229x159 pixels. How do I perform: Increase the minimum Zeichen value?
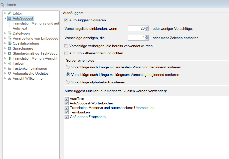(147, 37)
